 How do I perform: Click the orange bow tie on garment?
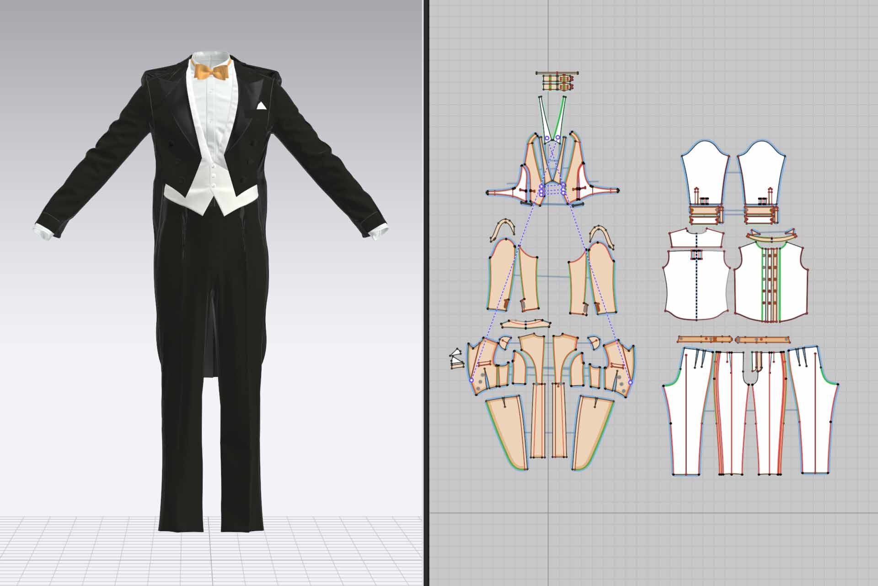click(211, 72)
